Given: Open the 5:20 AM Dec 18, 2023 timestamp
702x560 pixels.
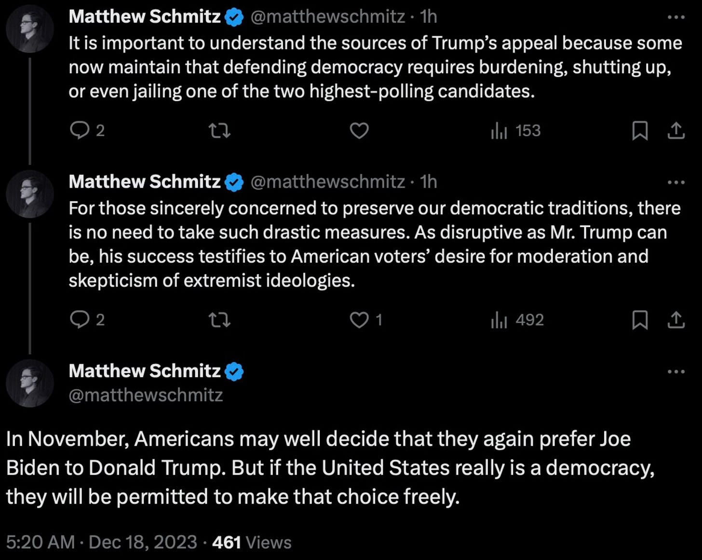Looking at the screenshot, I should click(x=101, y=542).
